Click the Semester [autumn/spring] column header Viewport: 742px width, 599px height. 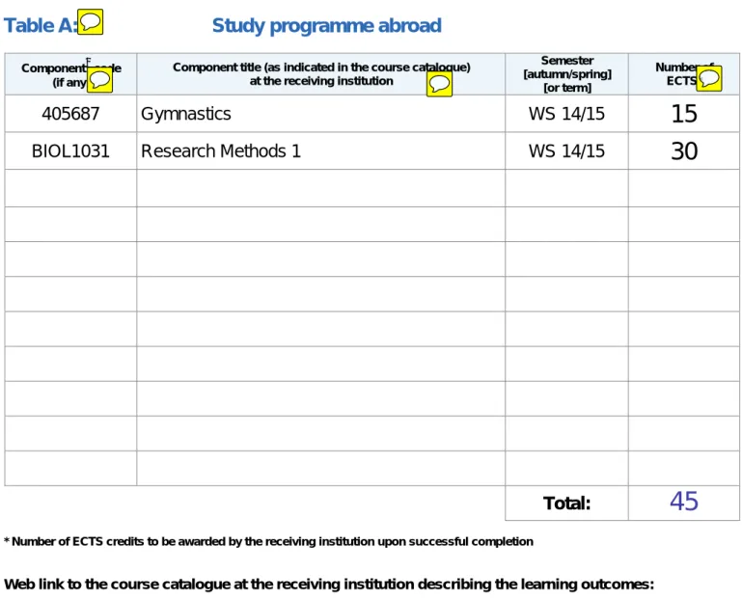pos(567,74)
